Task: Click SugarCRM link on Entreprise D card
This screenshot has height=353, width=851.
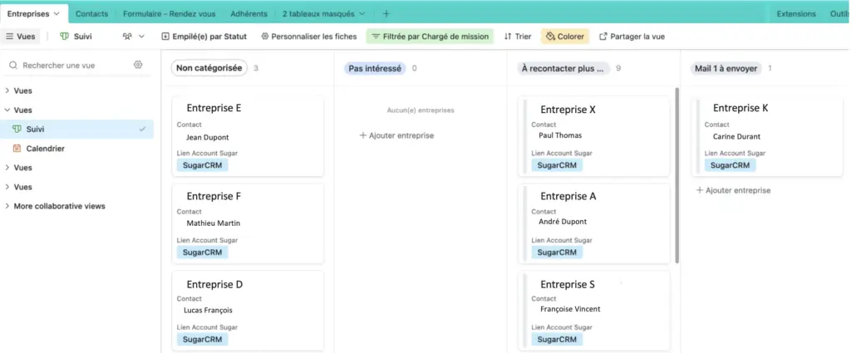Action: click(203, 340)
